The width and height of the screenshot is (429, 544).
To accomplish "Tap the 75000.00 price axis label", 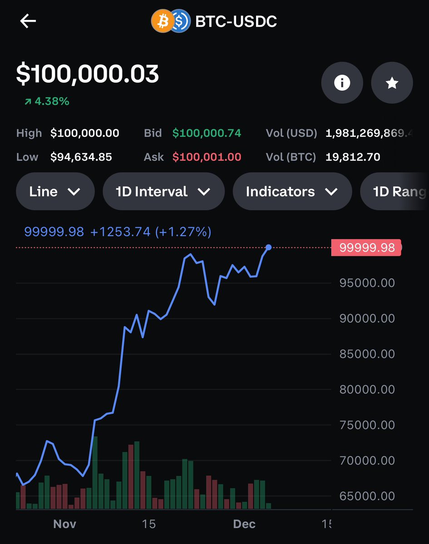I will 367,425.
